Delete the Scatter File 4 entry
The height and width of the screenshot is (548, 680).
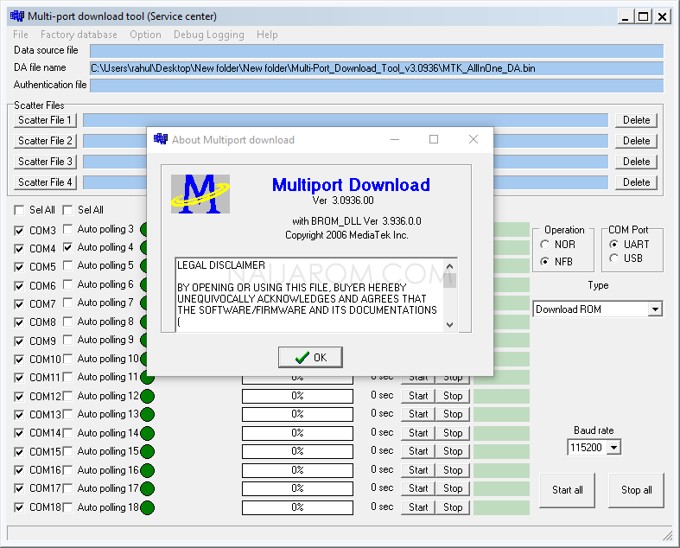click(636, 182)
